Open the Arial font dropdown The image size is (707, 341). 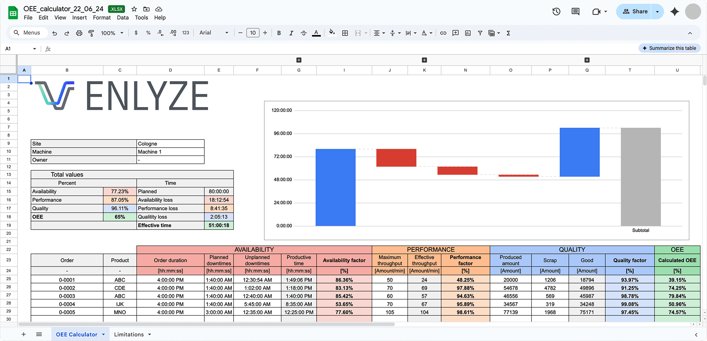click(214, 33)
